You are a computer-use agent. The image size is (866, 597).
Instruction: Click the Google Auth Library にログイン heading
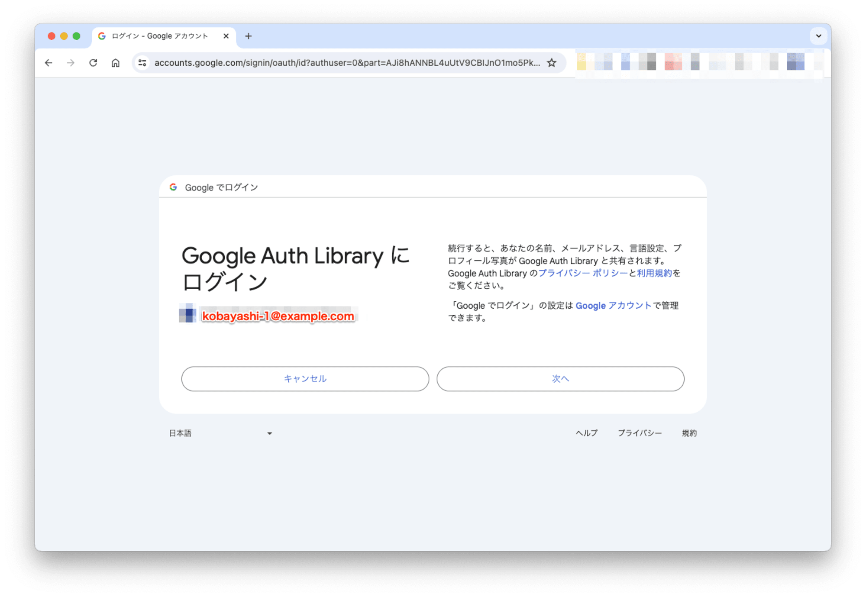pyautogui.click(x=296, y=268)
